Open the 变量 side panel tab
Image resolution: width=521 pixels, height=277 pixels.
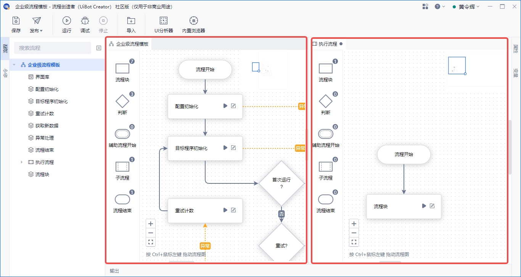516,73
